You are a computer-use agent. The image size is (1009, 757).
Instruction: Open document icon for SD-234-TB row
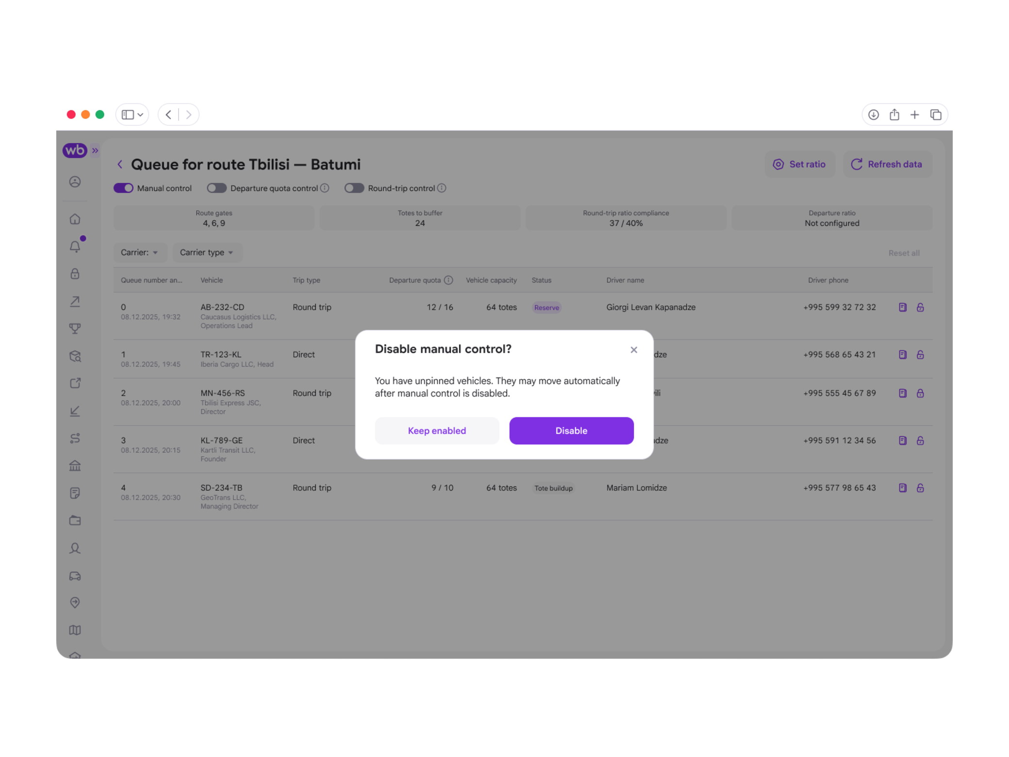tap(902, 488)
